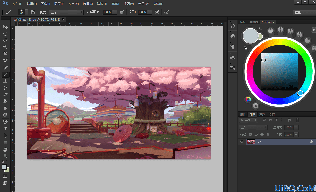The height and width of the screenshot is (192, 316).
Task: Select the Blur tool
Action: [5, 108]
